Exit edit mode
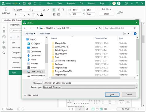146x112 pixels. [120, 12]
